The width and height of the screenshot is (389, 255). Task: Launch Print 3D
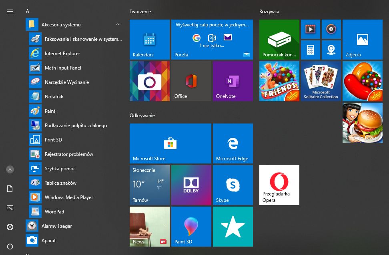(x=75, y=139)
